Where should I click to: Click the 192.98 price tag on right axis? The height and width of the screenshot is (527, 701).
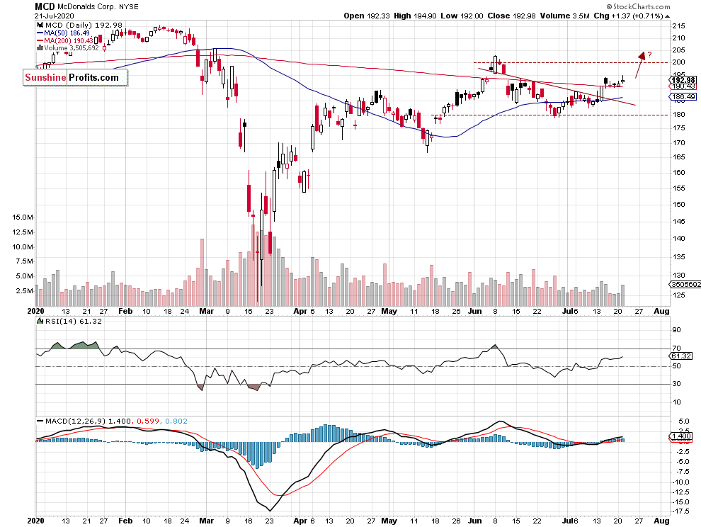click(x=683, y=80)
